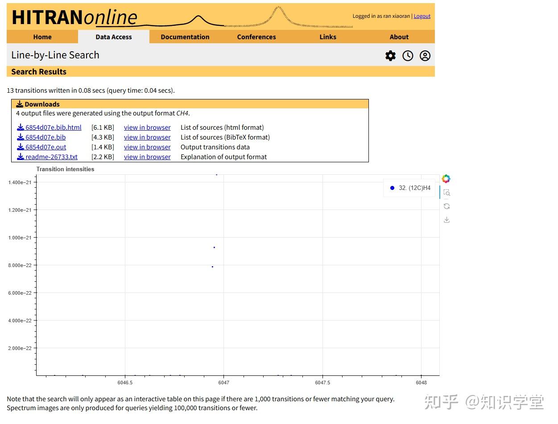Screen dimensions: 558x424
Task: Click the Bokeh logo above the plot tools
Action: tap(446, 178)
